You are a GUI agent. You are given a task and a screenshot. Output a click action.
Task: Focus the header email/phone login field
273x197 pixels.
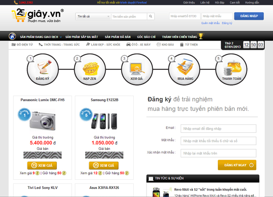[185, 16]
